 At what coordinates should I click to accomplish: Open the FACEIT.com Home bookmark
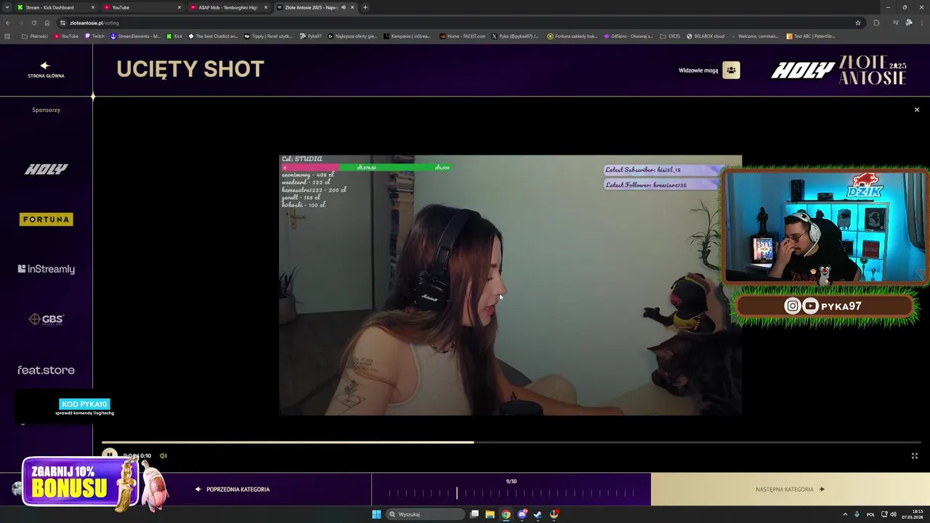click(x=462, y=36)
